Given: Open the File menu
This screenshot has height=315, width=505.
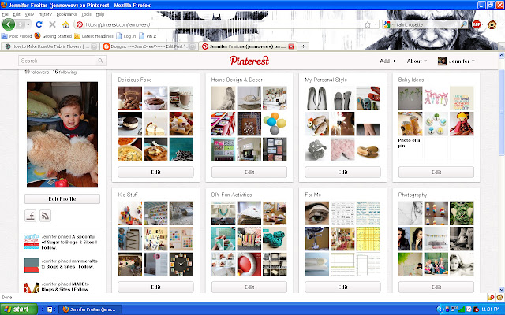Looking at the screenshot, I should tap(6, 14).
